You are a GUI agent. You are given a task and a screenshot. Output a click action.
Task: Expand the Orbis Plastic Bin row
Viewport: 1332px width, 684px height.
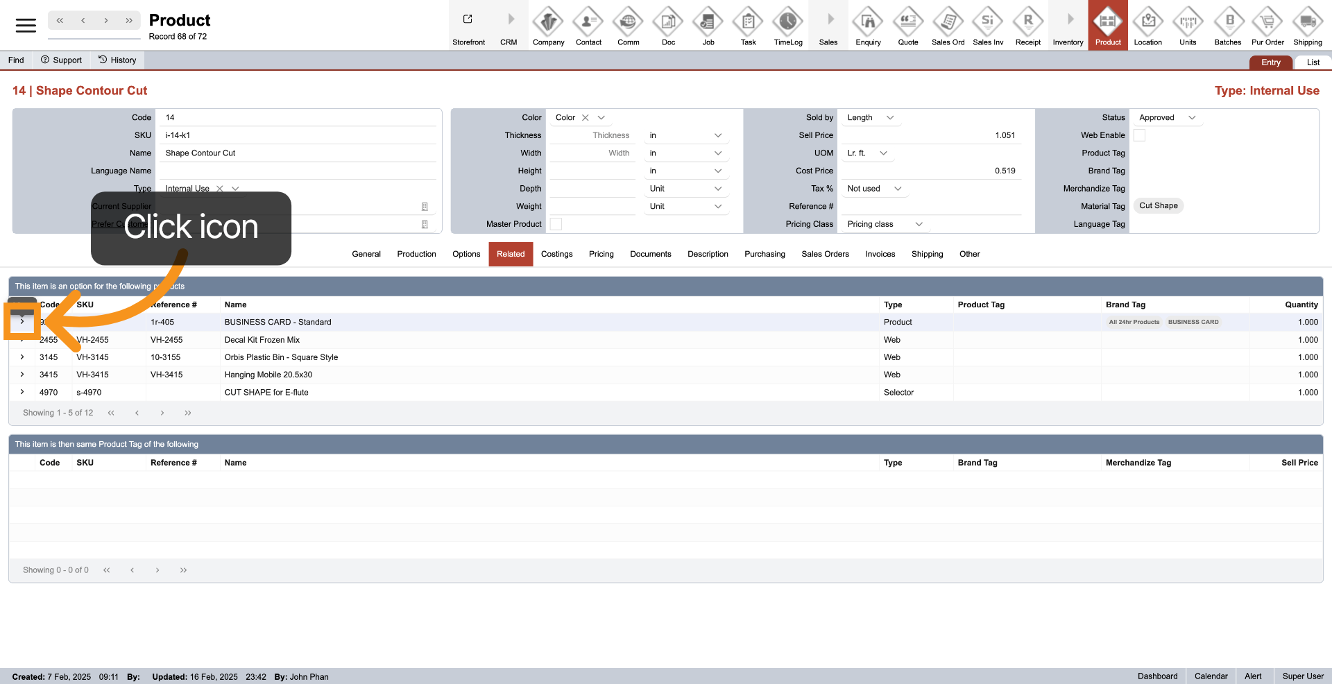tap(22, 357)
